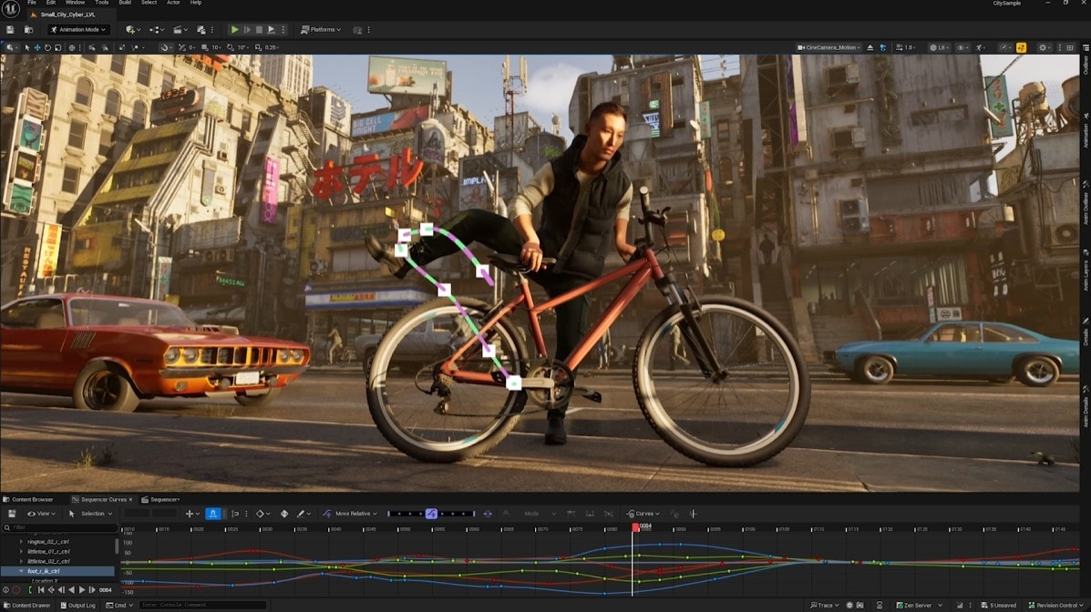Toggle the blue curve snapping magnet button

(211, 514)
